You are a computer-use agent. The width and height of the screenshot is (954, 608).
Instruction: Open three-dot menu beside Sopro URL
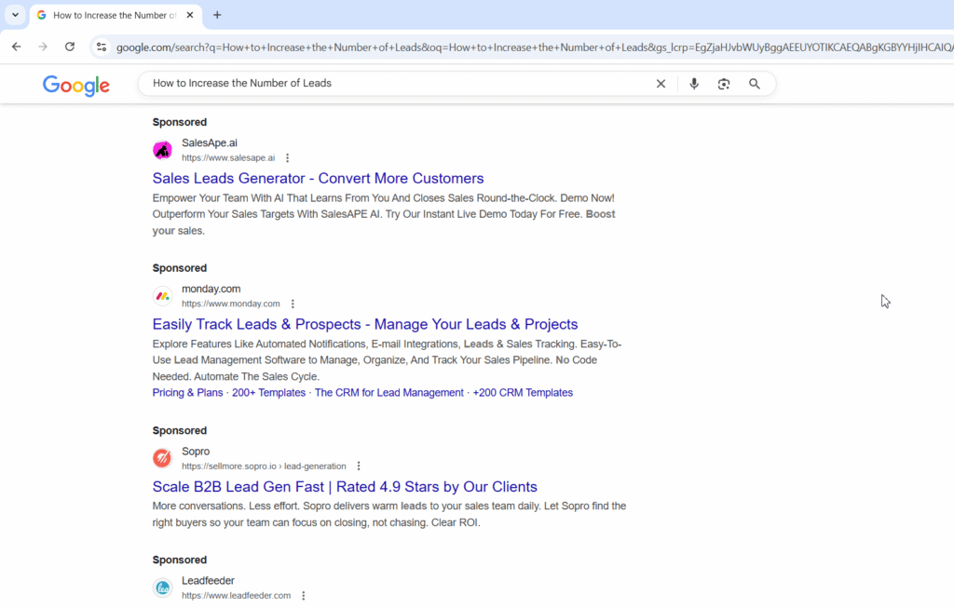[359, 466]
